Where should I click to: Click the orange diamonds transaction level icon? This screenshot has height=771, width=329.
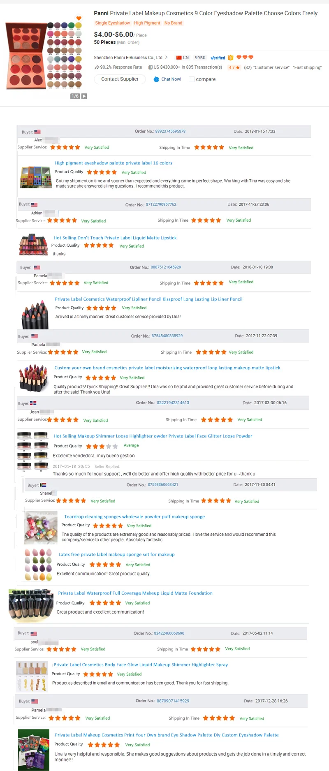click(x=245, y=58)
